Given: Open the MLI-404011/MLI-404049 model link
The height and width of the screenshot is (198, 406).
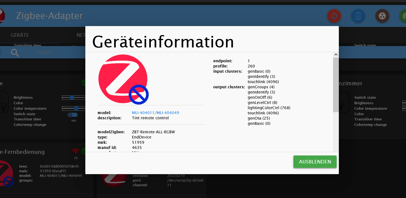Looking at the screenshot, I should [156, 113].
